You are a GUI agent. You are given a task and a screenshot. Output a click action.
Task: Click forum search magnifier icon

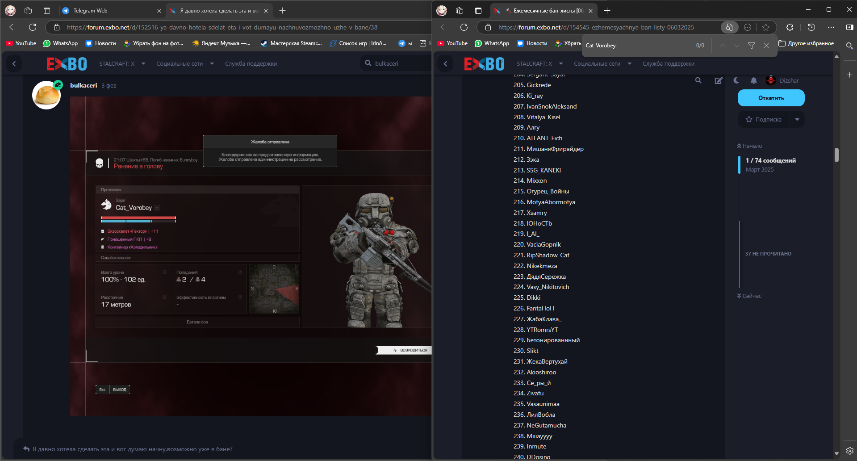698,80
